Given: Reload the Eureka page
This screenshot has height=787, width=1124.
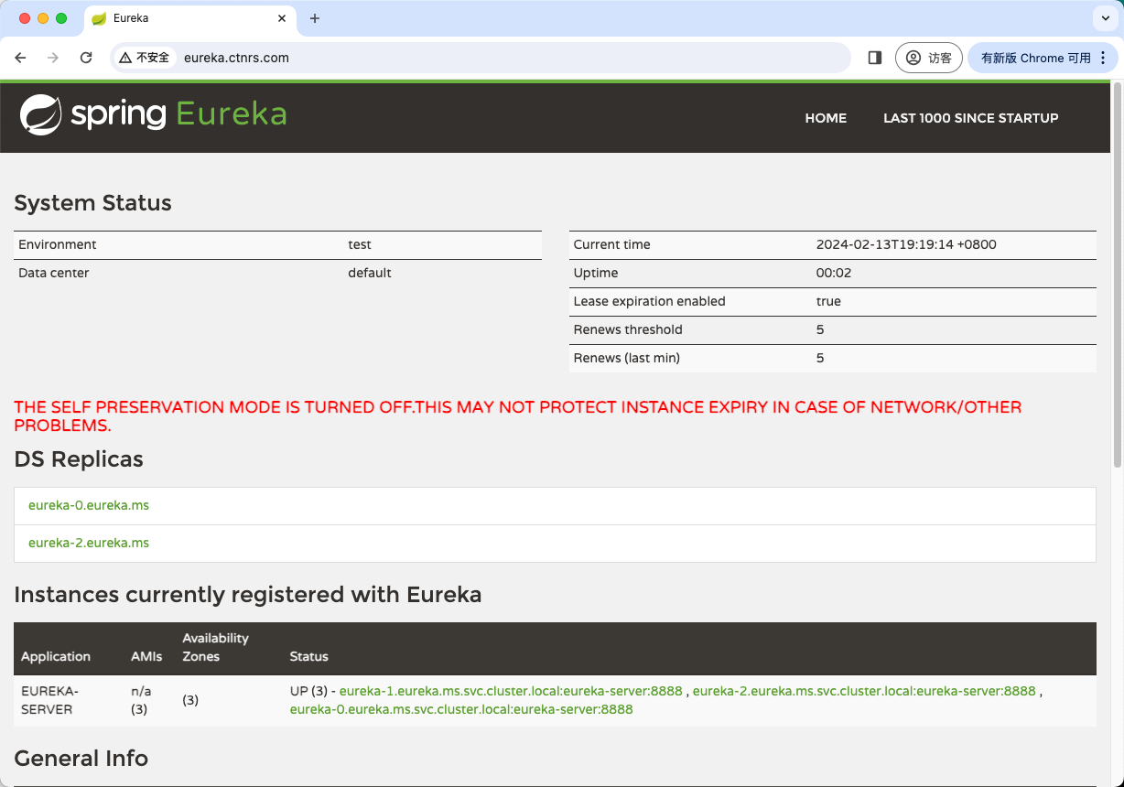Looking at the screenshot, I should [86, 58].
